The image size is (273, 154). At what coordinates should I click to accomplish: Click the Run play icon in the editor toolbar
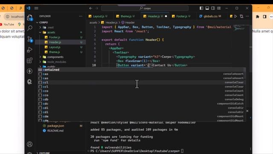point(235,16)
